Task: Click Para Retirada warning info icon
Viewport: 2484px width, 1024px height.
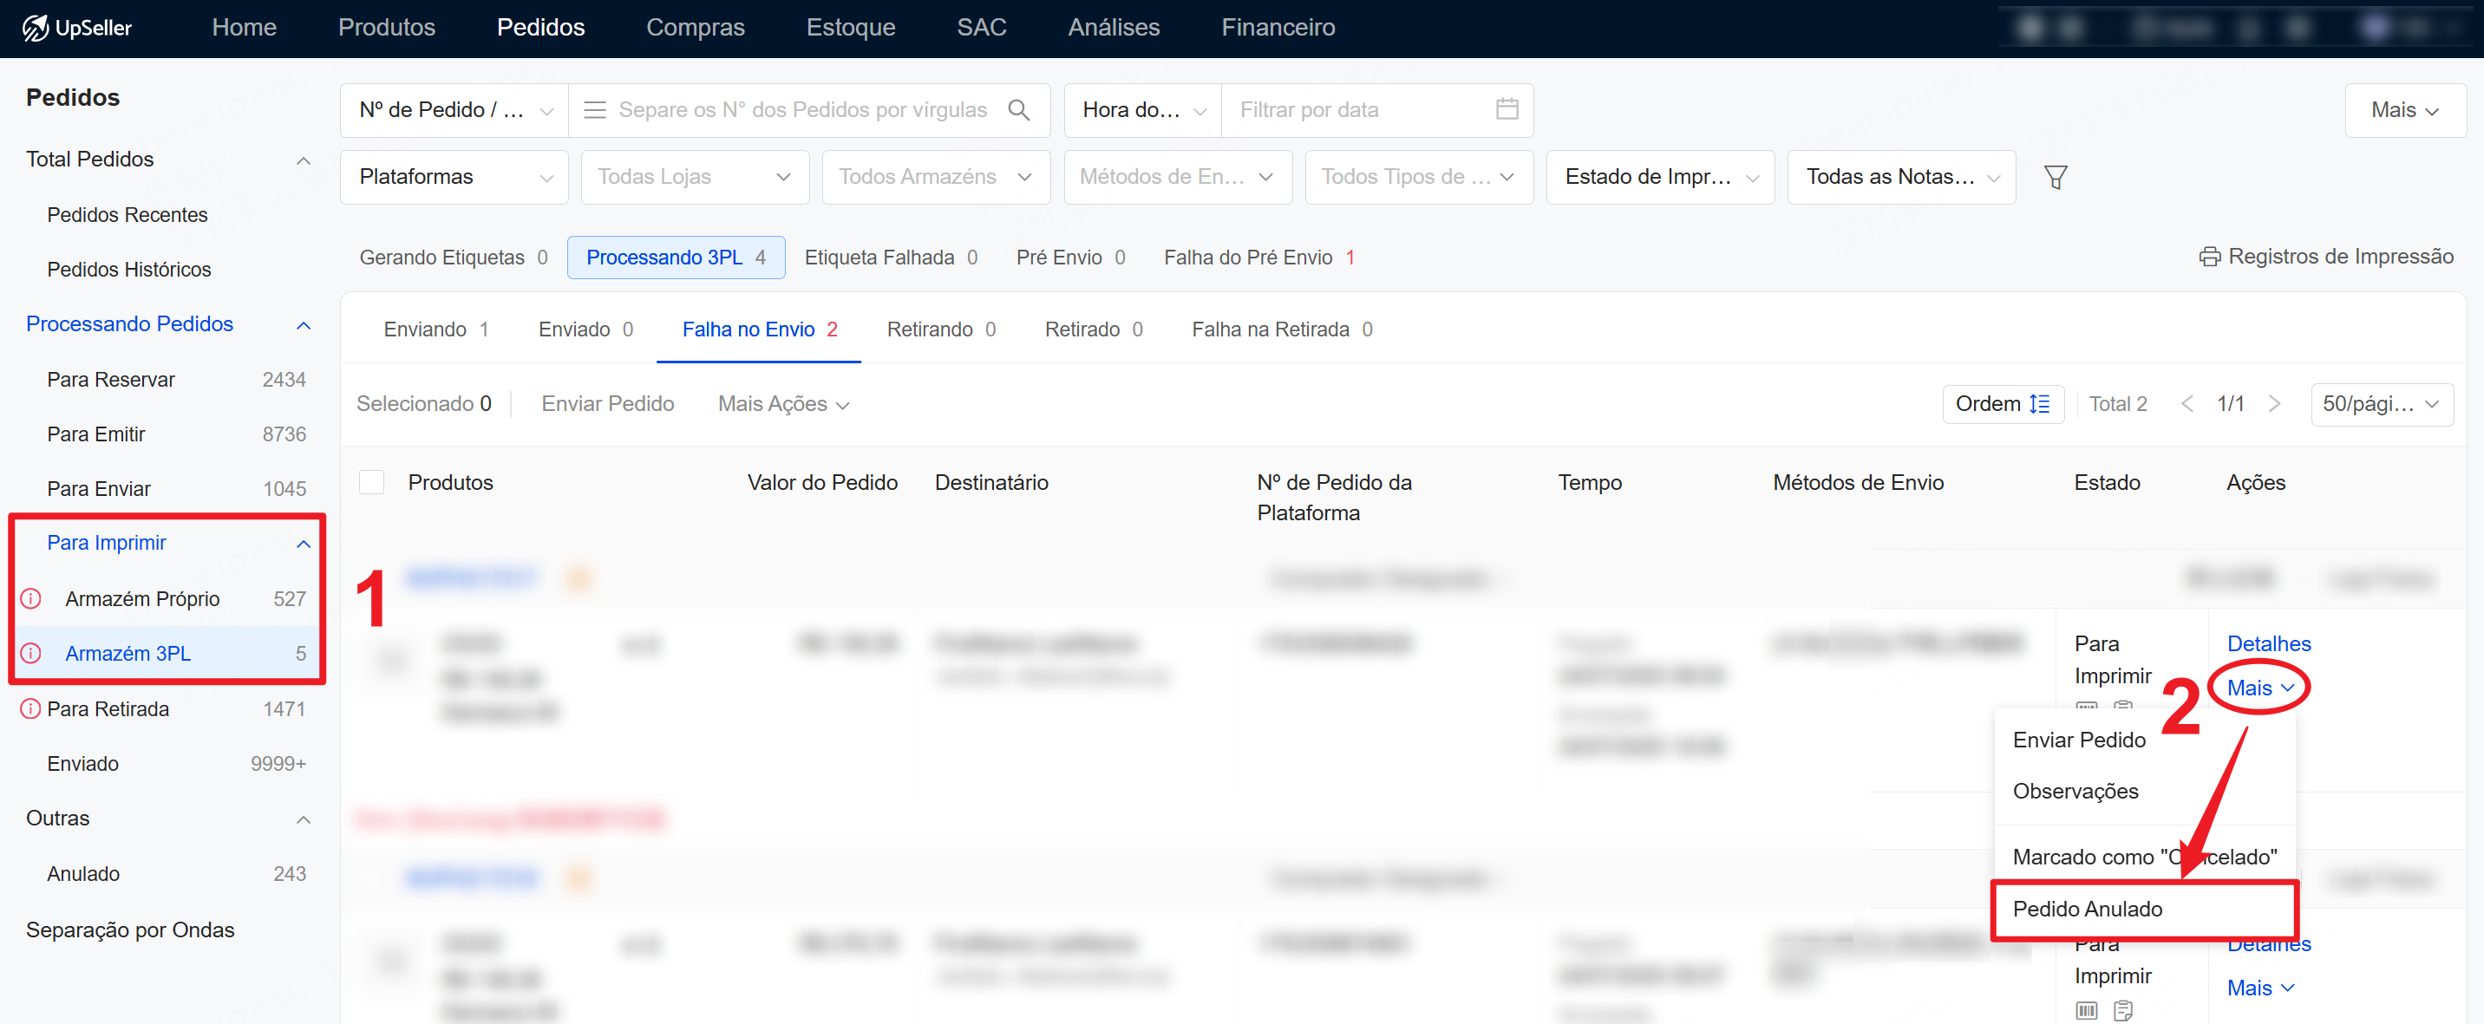Action: [31, 708]
